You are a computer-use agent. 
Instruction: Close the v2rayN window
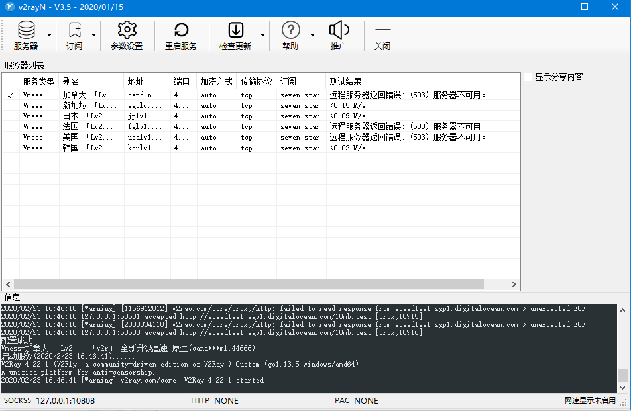click(x=615, y=7)
